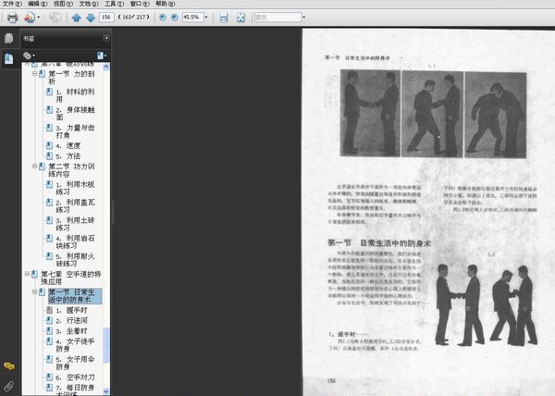
Task: Click the bookmarks panel vertical scrollbar thumb
Action: [105, 345]
